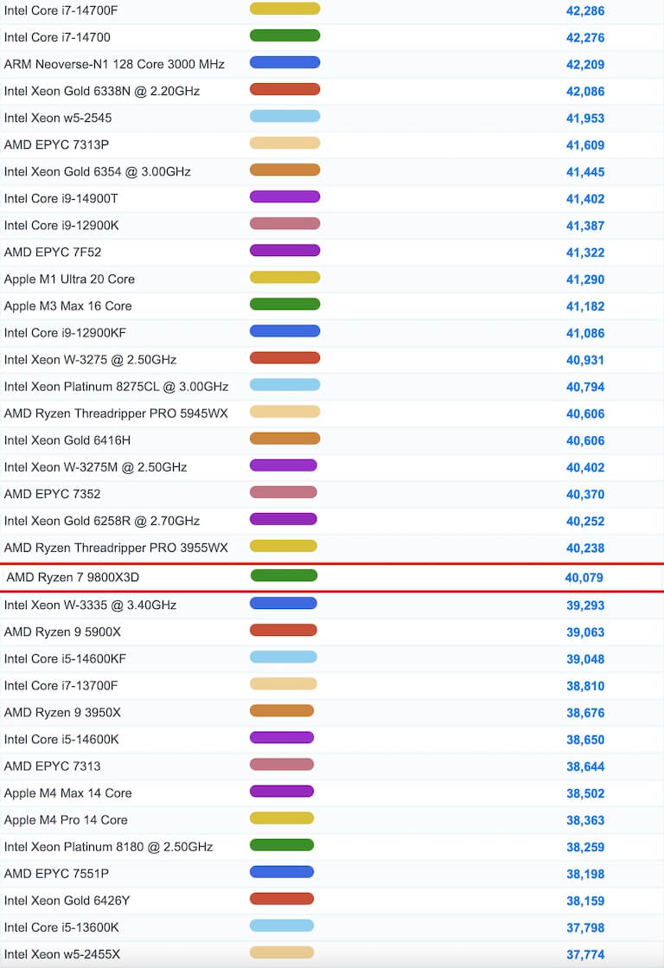Image resolution: width=664 pixels, height=968 pixels.
Task: Open the Intel Core i5-14600KF entry
Action: 65,658
